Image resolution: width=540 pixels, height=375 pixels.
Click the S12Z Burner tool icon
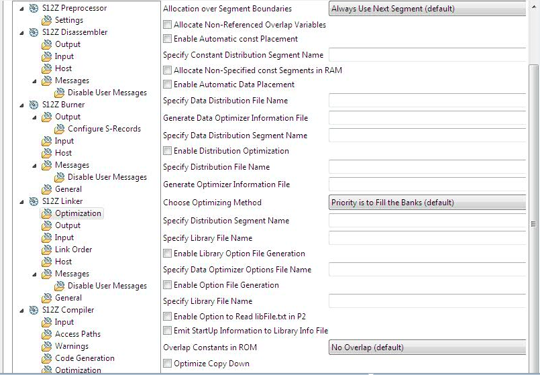34,105
